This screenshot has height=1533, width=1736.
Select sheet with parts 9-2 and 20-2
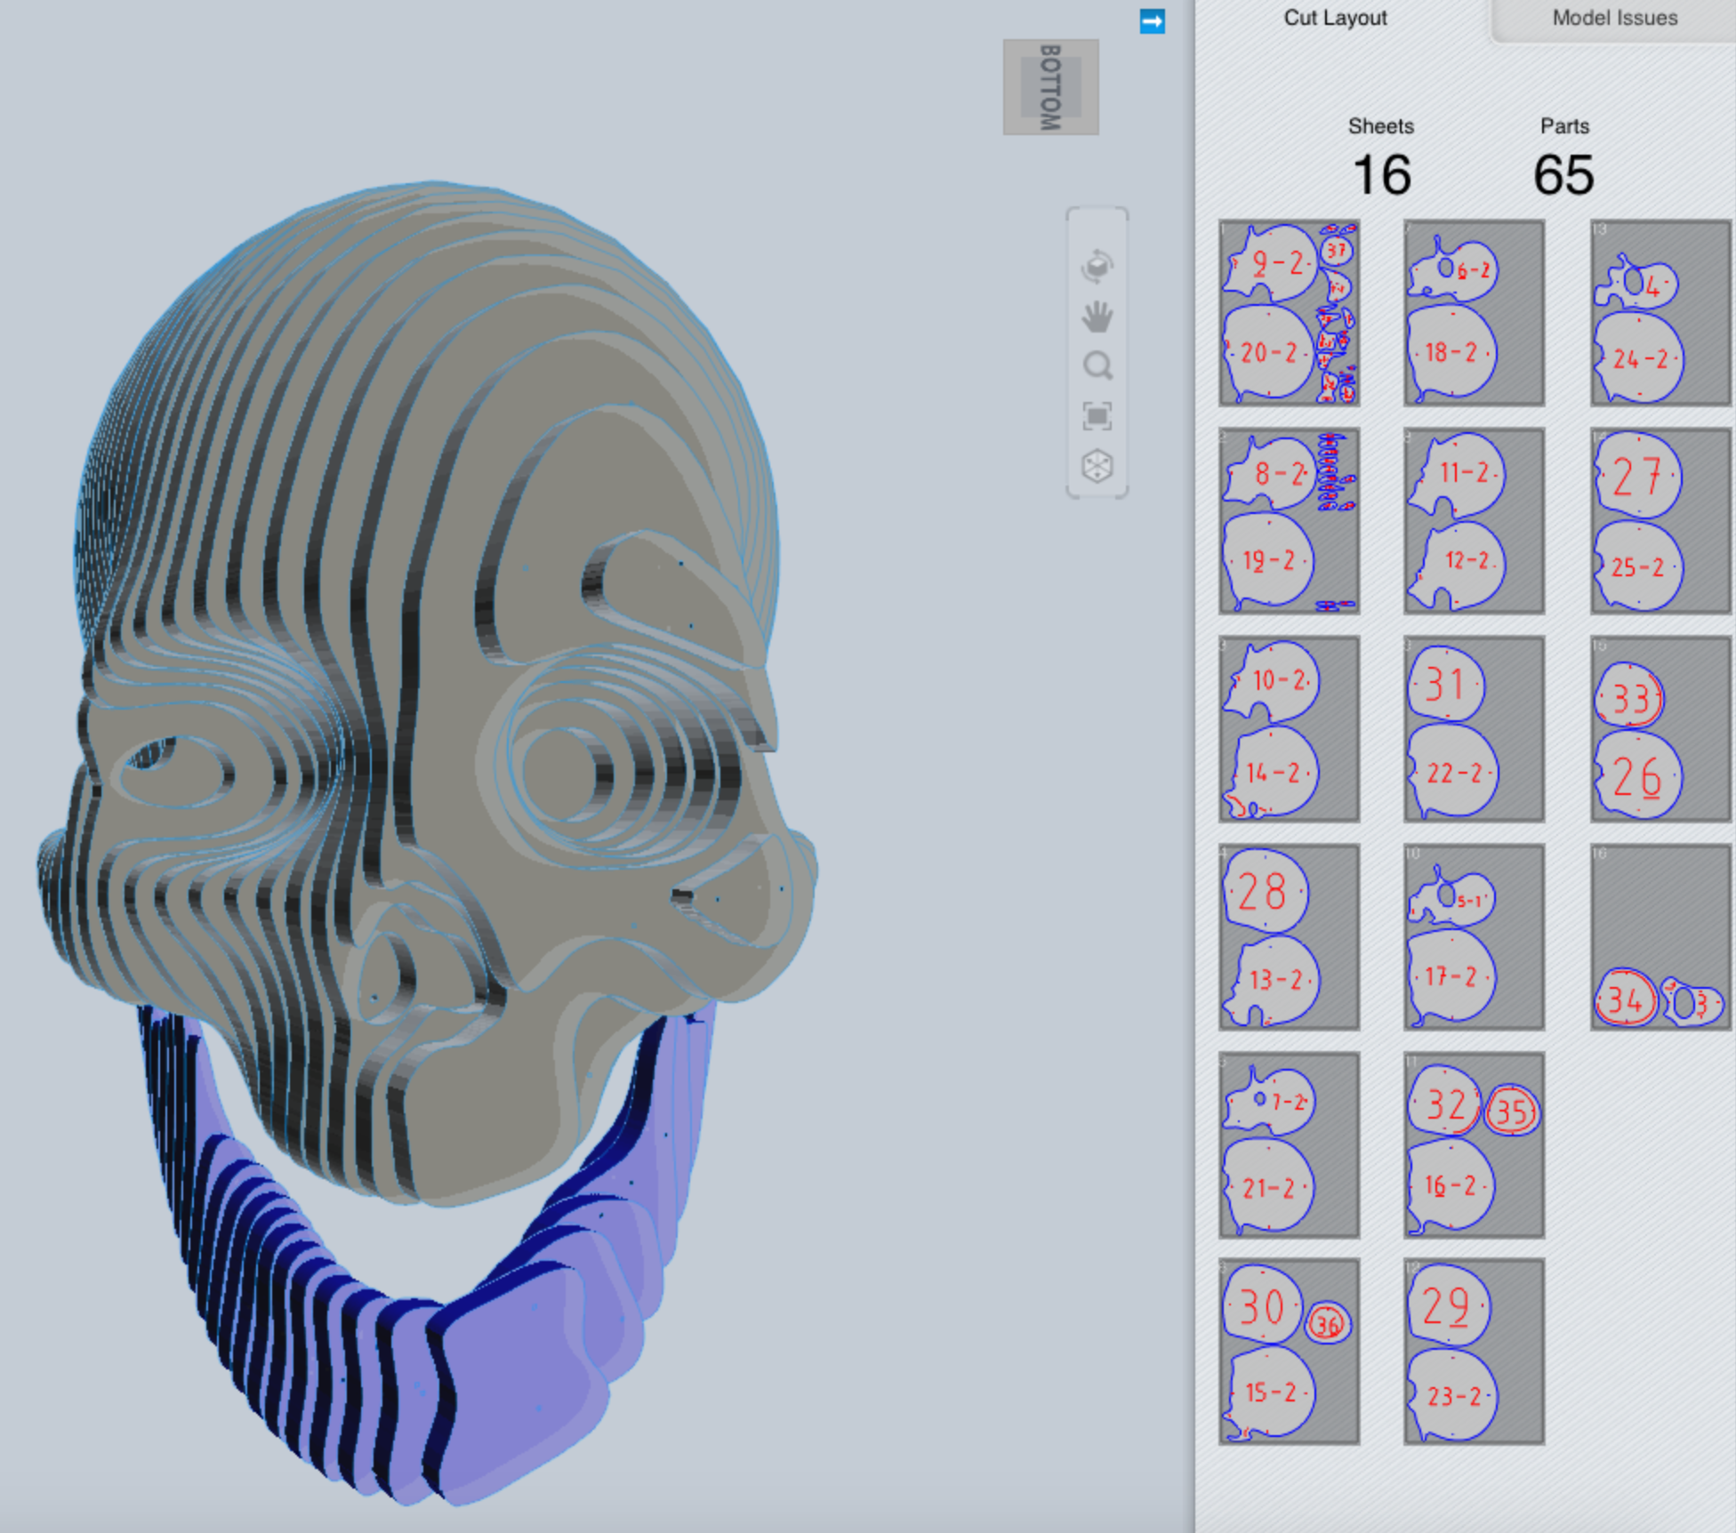click(1289, 313)
